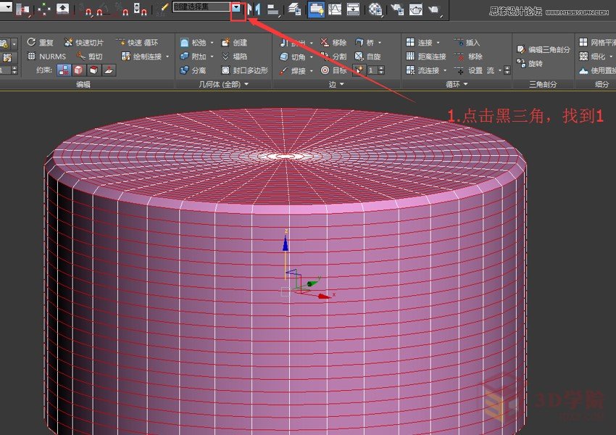Enable constrain to face toggle

[x=93, y=70]
